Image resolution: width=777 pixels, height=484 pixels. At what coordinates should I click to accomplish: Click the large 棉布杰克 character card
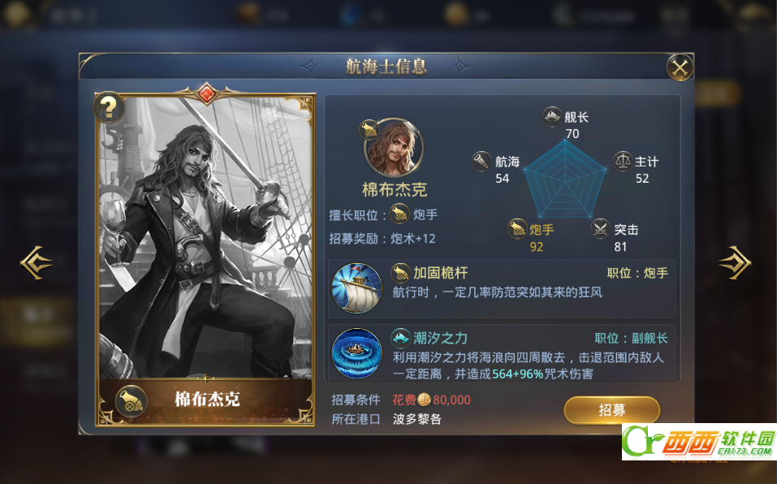click(x=206, y=258)
